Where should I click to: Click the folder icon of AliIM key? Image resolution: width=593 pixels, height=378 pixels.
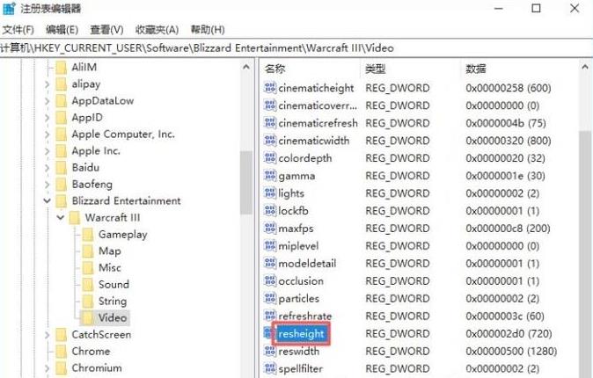coord(61,68)
